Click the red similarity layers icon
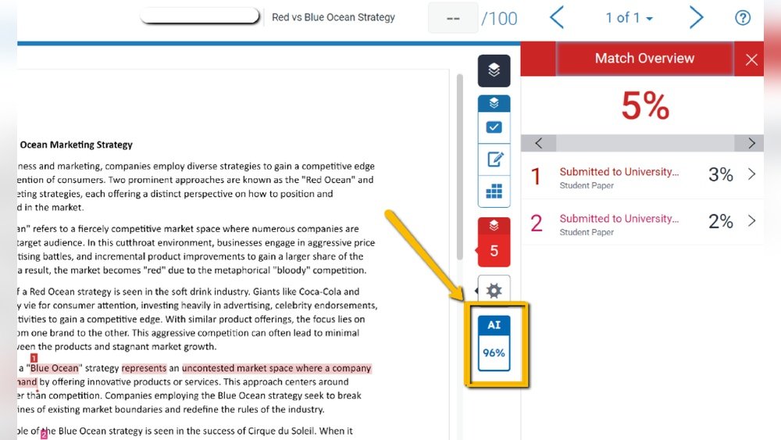781x440 pixels. pyautogui.click(x=494, y=225)
